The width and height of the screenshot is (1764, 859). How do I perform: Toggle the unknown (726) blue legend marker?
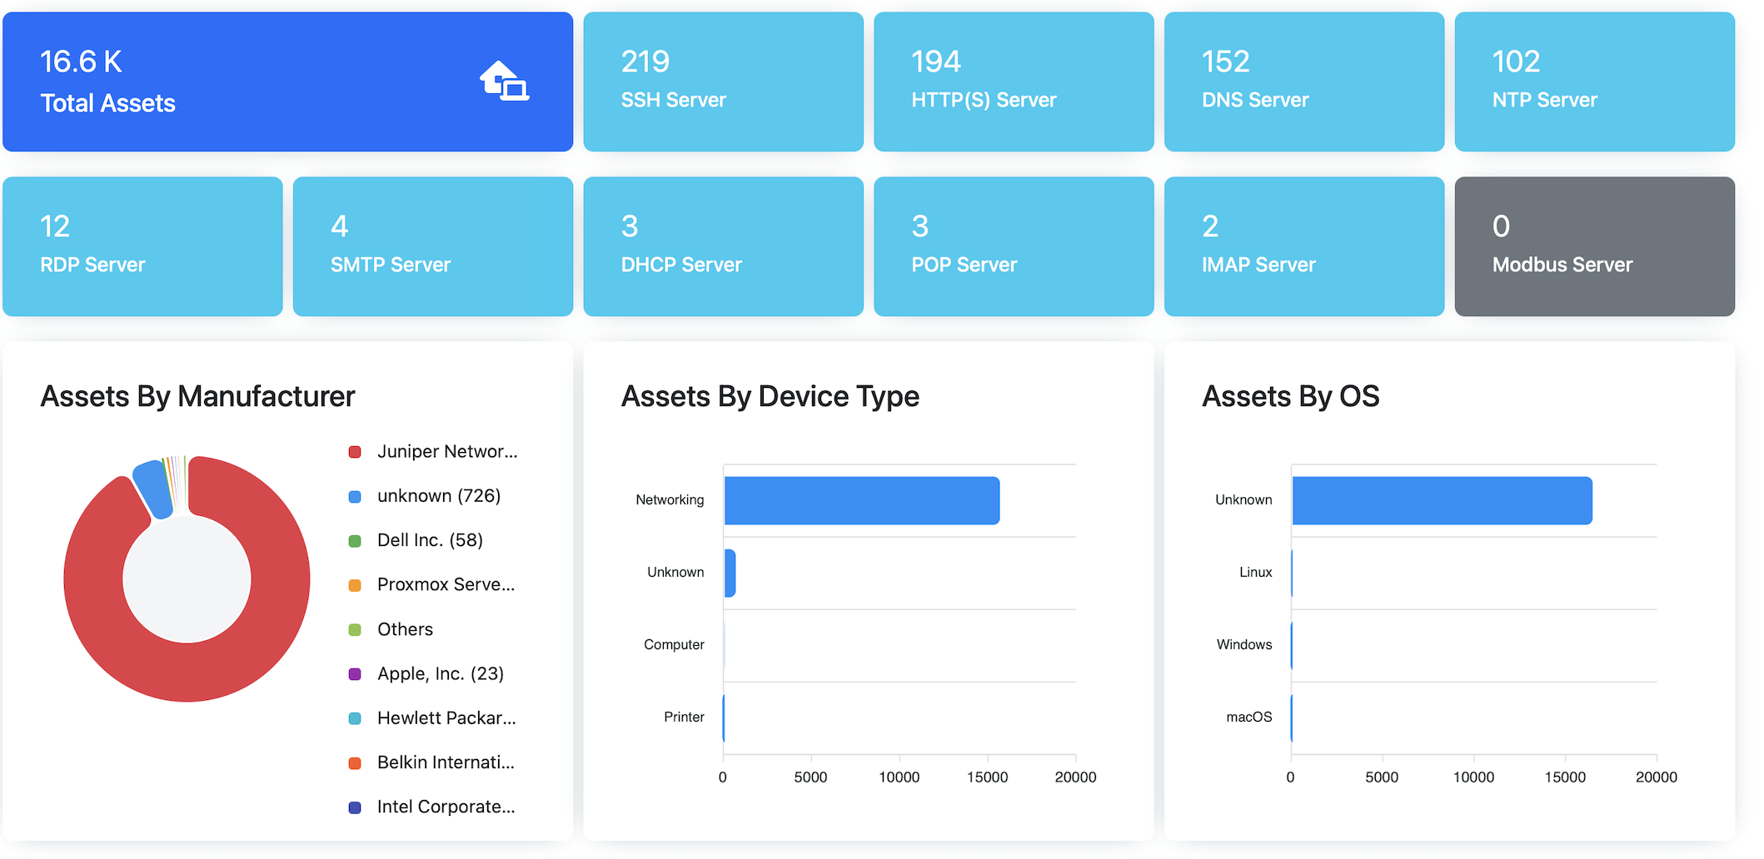pyautogui.click(x=355, y=497)
